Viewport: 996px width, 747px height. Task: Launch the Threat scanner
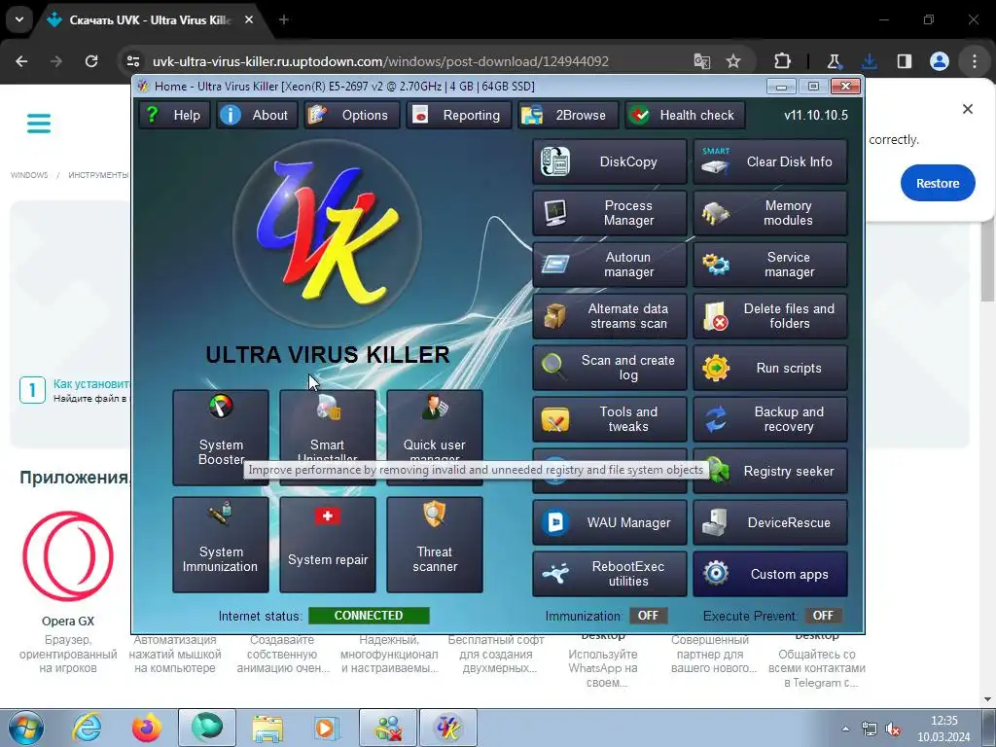point(435,545)
